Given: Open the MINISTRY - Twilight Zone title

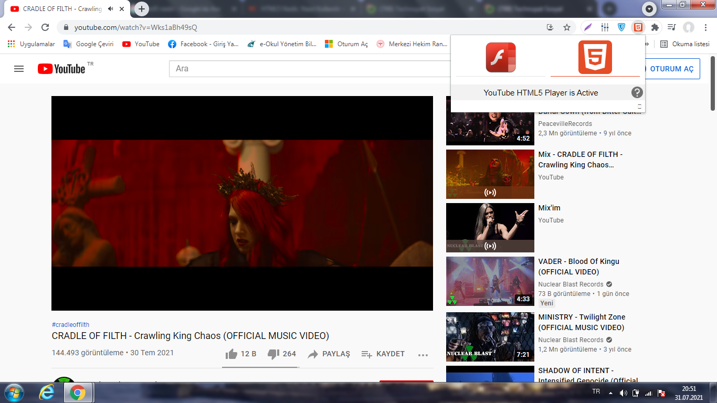Looking at the screenshot, I should [x=581, y=322].
